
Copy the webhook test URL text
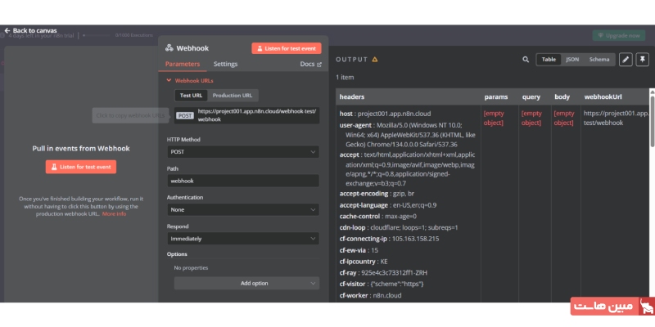257,115
